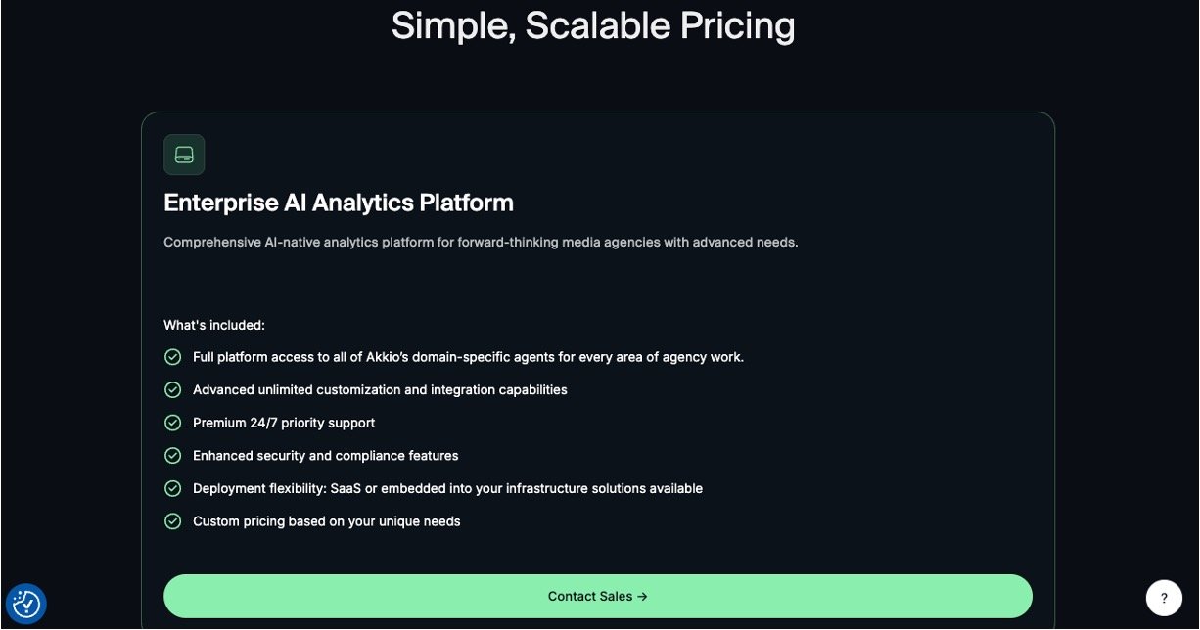Viewport: 1200px width, 630px height.
Task: Click the Enterprise AI Analytics Platform title
Action: point(339,202)
